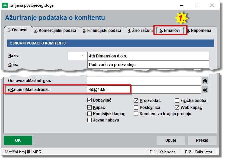The height and width of the screenshot is (160, 225).
Task: Tick the Javna nabava checkbox
Action: pyautogui.click(x=89, y=120)
